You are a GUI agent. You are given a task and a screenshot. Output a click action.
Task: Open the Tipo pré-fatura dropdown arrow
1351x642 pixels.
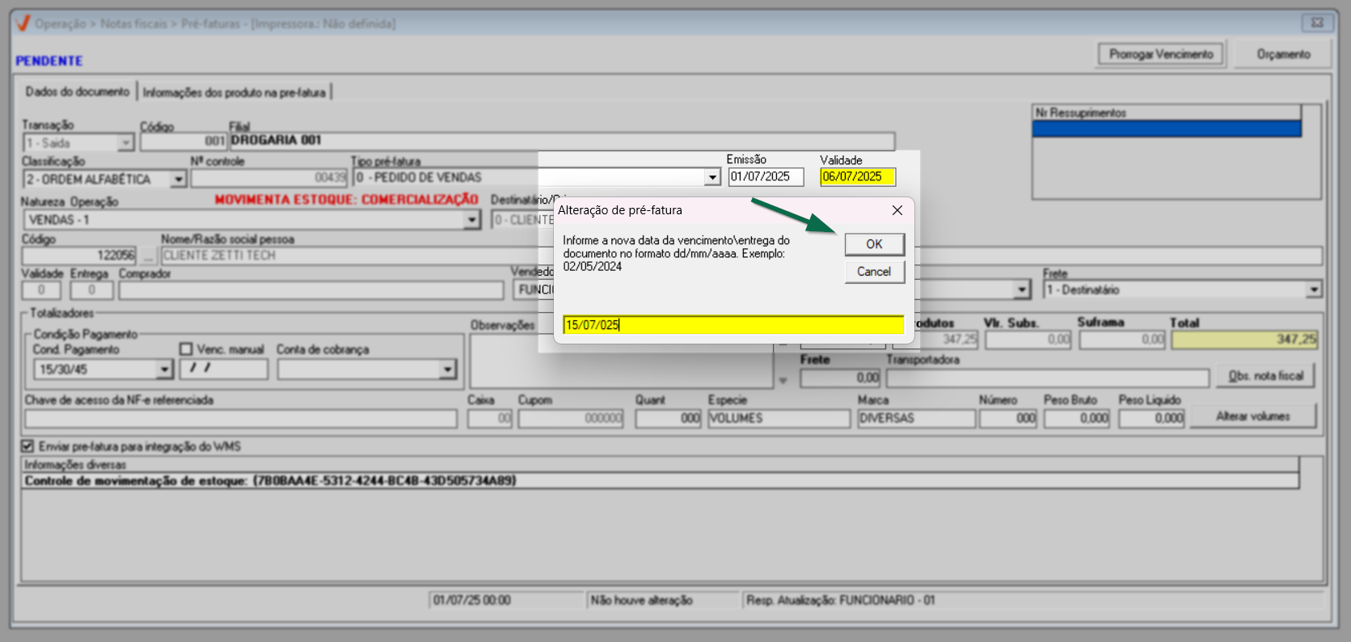(711, 177)
